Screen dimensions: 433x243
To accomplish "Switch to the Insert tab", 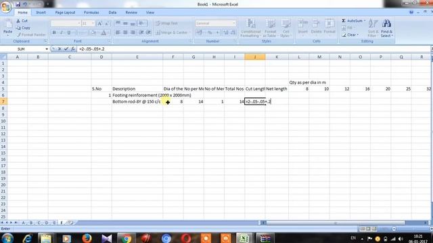I will pos(41,12).
